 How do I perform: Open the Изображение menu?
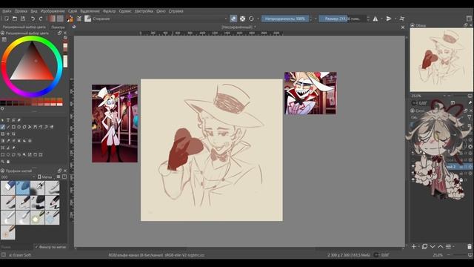[53, 11]
